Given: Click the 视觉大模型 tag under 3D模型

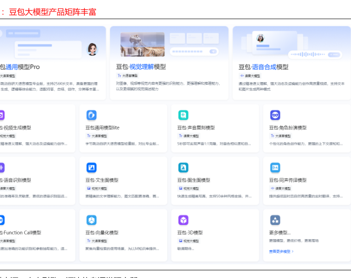Looking at the screenshot, I should [x=189, y=241].
